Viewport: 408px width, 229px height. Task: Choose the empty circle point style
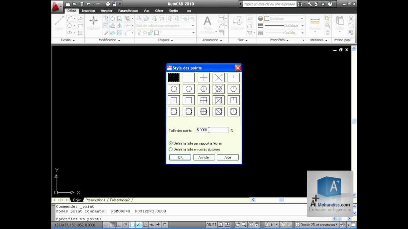tap(189, 89)
